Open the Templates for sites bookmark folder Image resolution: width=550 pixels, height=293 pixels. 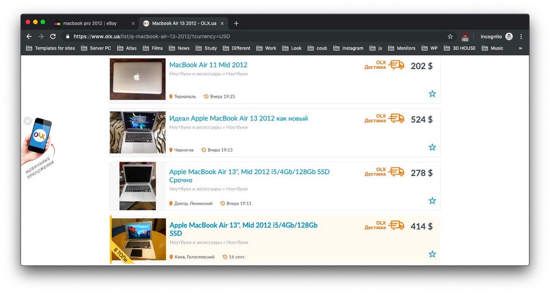coord(50,48)
